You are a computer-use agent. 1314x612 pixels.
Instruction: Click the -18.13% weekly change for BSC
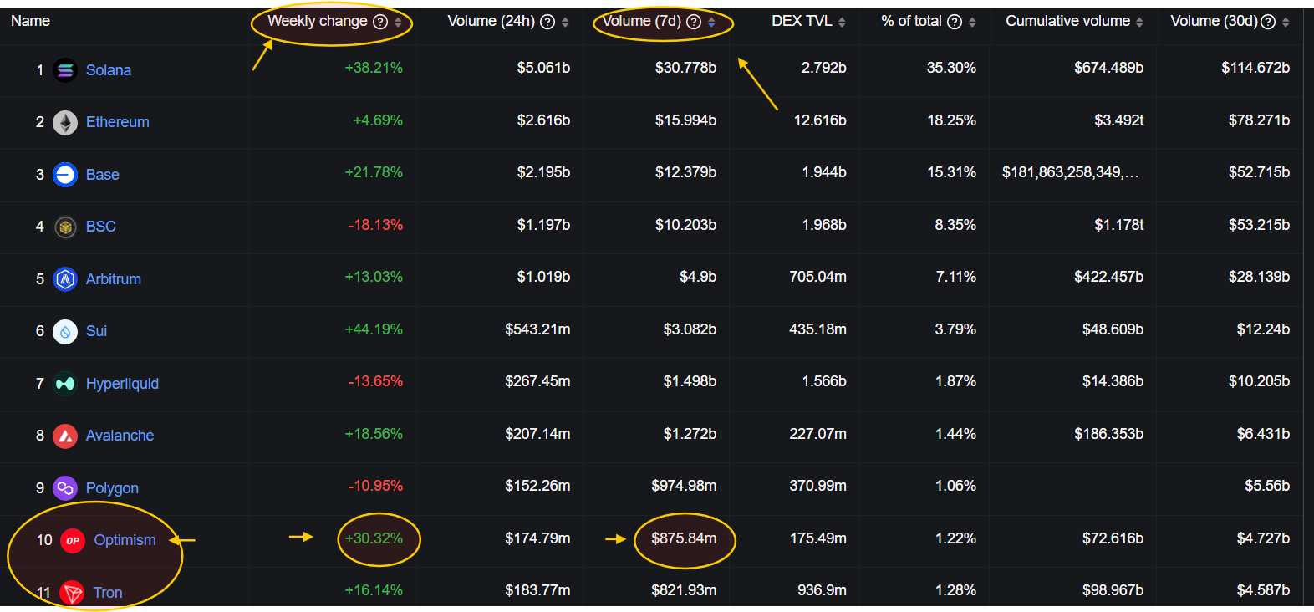[375, 225]
